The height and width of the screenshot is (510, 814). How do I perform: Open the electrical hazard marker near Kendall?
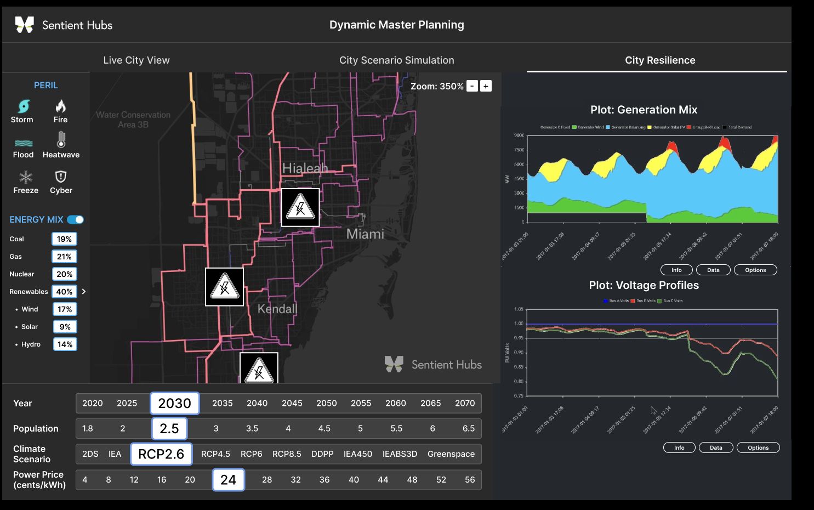[225, 287]
